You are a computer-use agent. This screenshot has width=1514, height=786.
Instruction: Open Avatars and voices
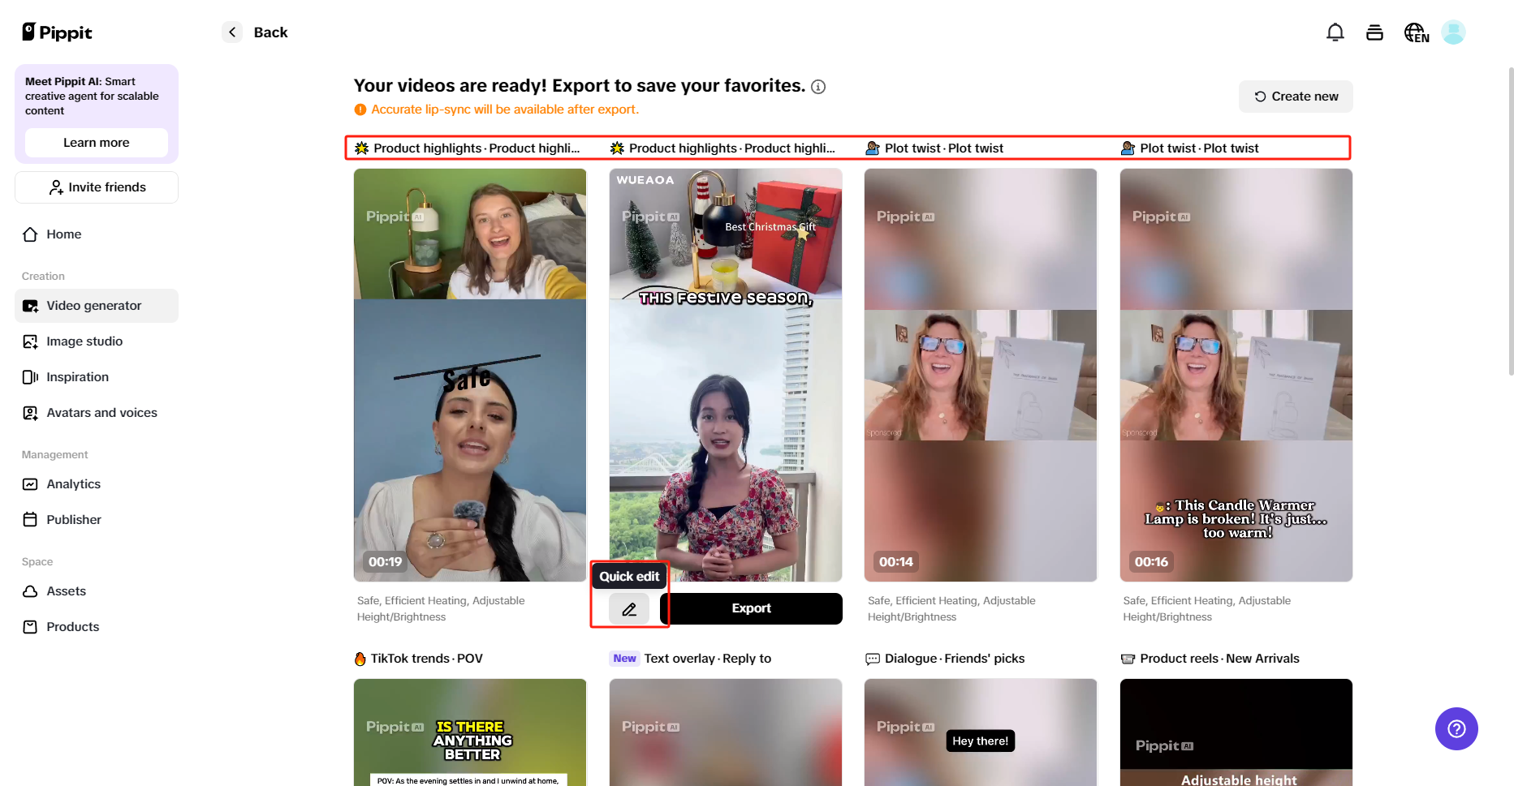coord(101,412)
